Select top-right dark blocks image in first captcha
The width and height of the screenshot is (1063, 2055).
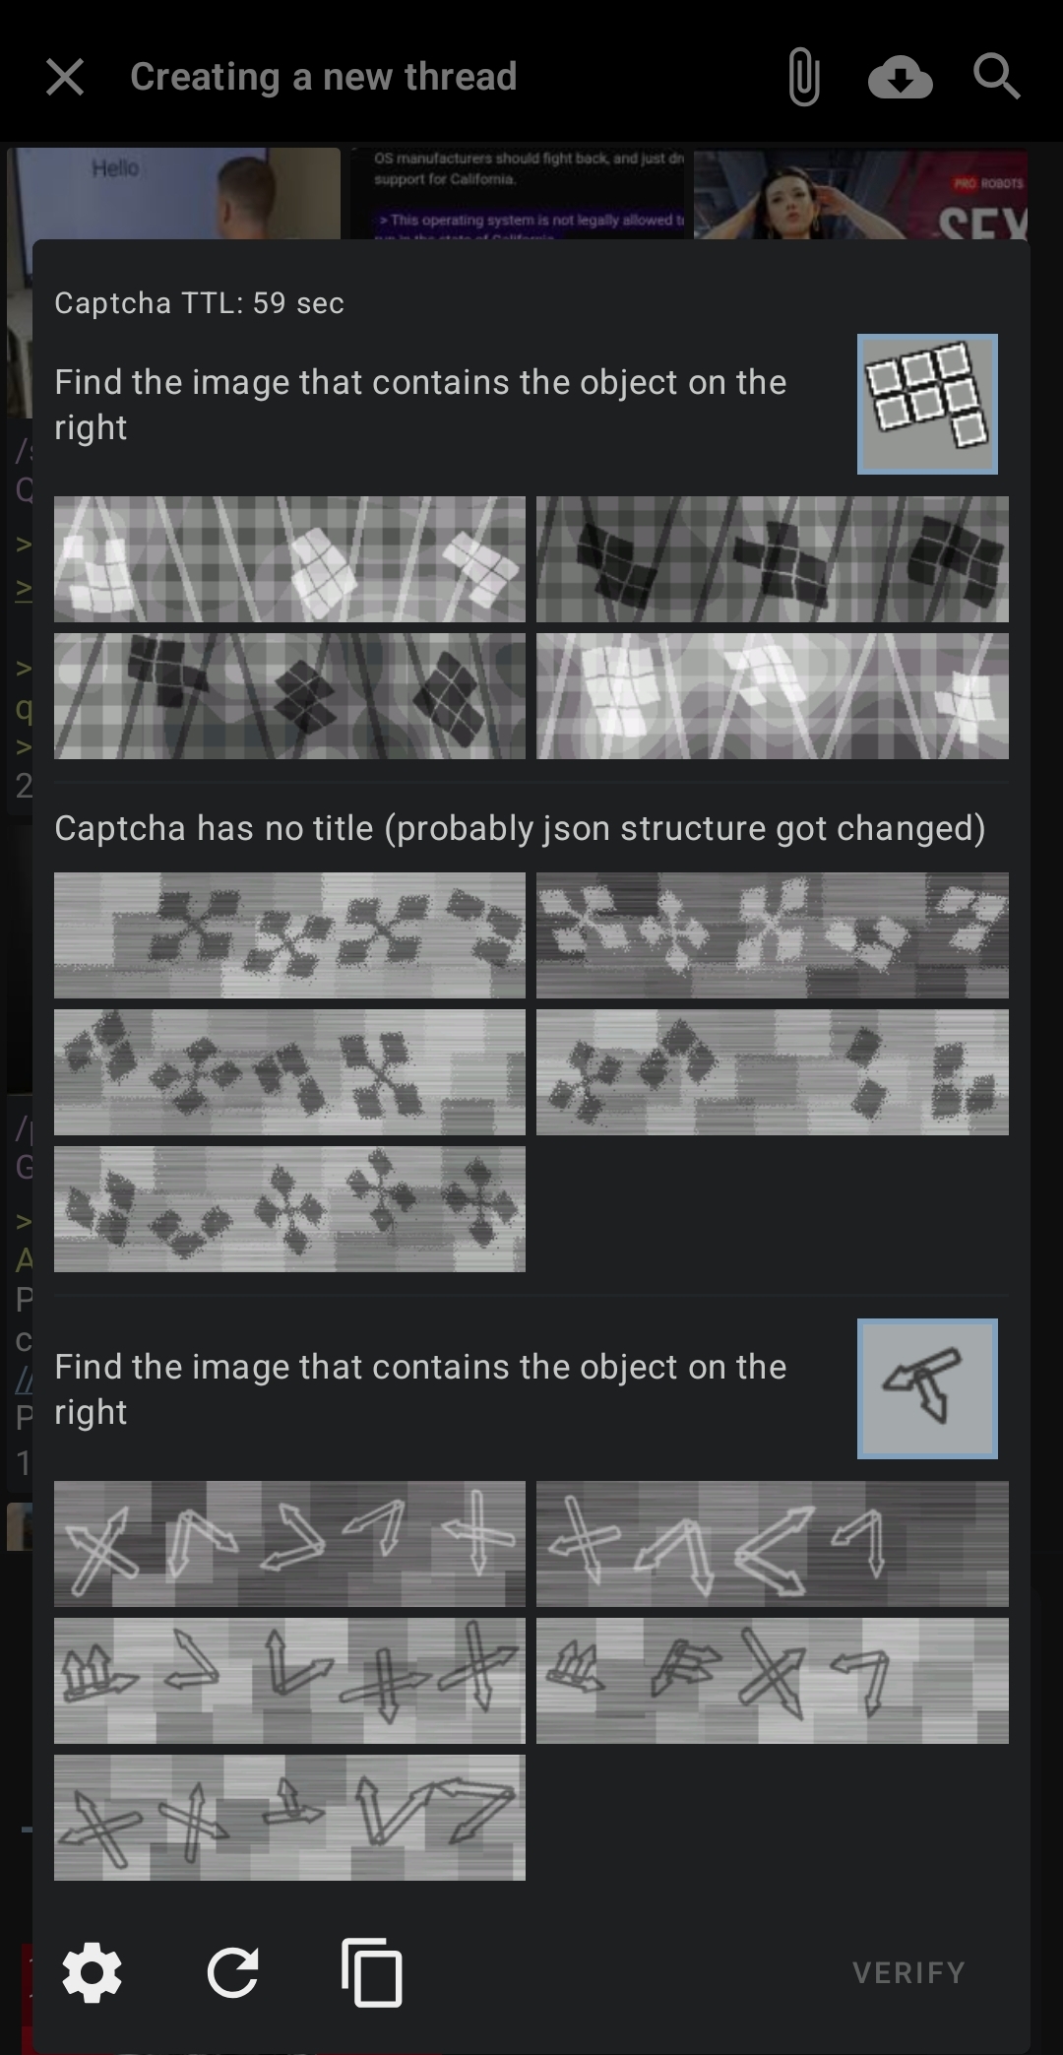(773, 559)
